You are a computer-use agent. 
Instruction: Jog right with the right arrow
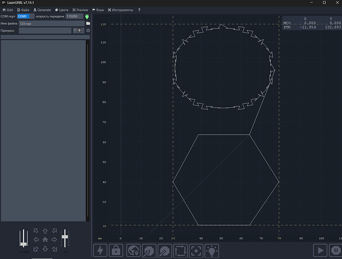[54, 240]
